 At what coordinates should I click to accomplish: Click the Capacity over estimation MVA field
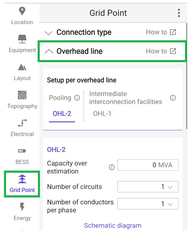pyautogui.click(x=148, y=165)
